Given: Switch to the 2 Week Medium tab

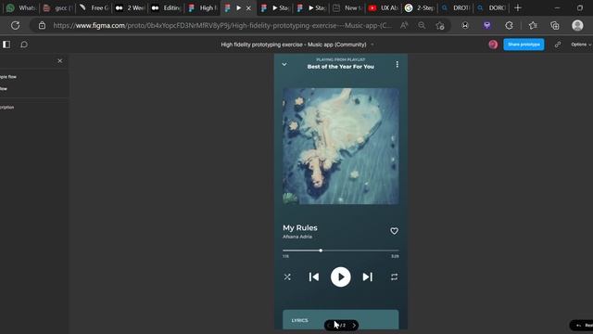Looking at the screenshot, I should pos(130,8).
